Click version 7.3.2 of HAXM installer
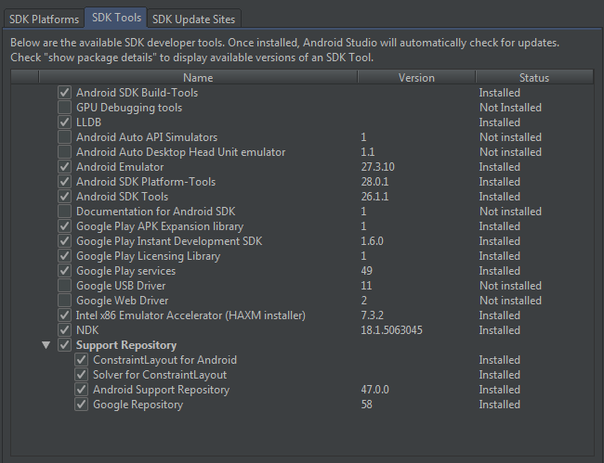Viewport: 604px width, 463px height. pos(372,315)
